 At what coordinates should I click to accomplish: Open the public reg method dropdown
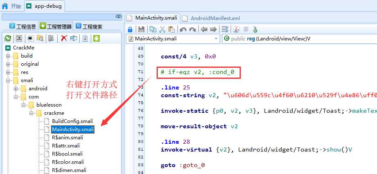coord(300,39)
